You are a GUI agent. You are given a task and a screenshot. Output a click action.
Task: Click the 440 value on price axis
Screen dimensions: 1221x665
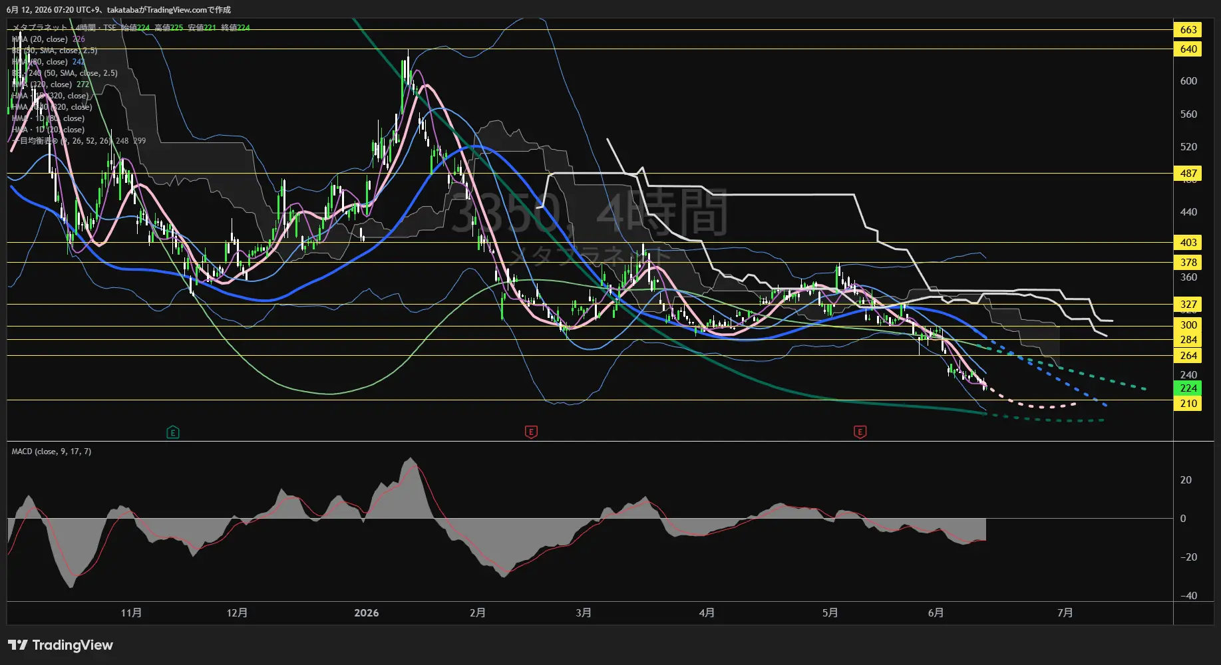tap(1188, 212)
